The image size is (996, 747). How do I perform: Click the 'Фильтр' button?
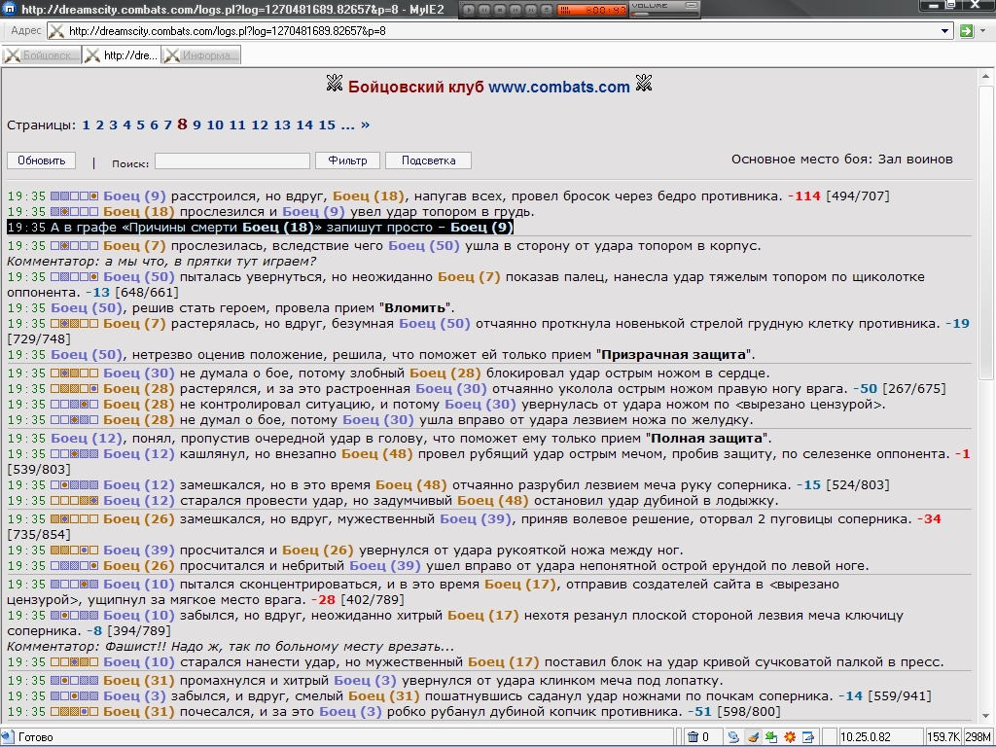(x=347, y=160)
